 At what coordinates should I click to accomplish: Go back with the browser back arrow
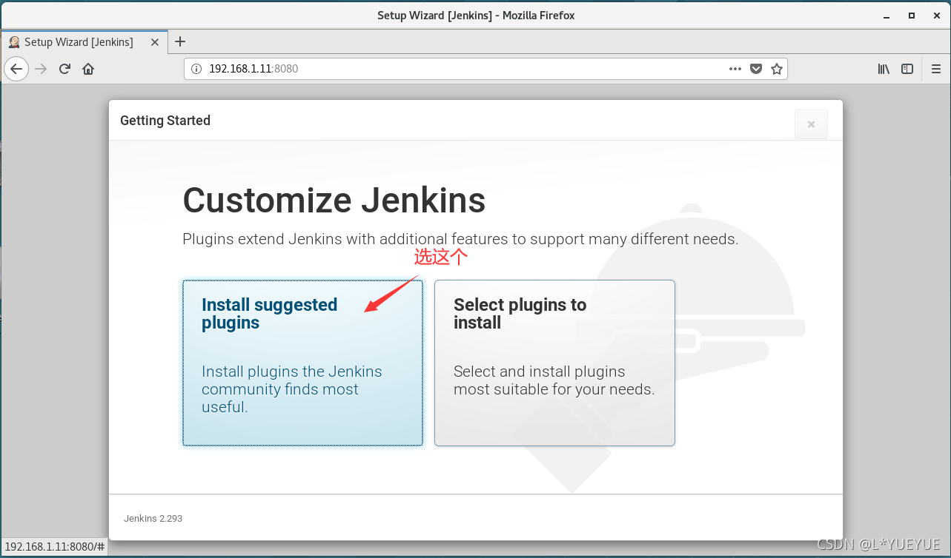click(x=16, y=69)
